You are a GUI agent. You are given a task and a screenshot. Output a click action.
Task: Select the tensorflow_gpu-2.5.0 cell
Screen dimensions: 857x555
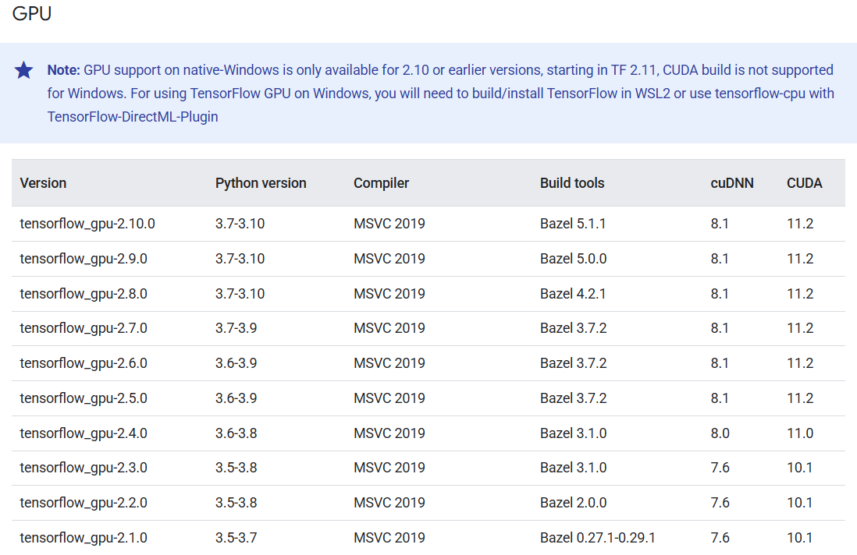pos(84,398)
